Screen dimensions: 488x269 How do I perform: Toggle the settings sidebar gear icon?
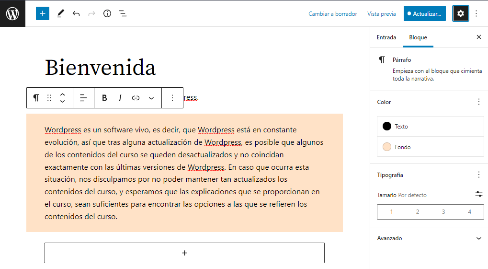pyautogui.click(x=461, y=13)
